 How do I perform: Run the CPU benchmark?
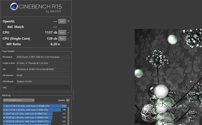[62, 32]
